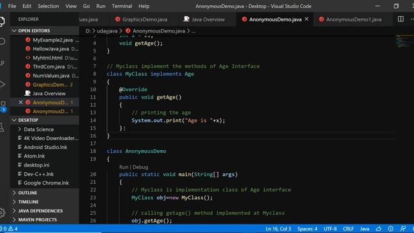Click the feedback thumbs-up status icon
Screen dimensions: 414x233
coord(378,228)
